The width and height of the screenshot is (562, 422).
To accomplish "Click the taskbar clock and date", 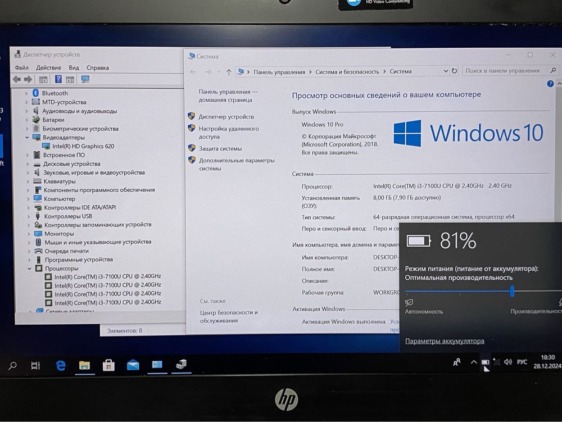I will pyautogui.click(x=547, y=361).
